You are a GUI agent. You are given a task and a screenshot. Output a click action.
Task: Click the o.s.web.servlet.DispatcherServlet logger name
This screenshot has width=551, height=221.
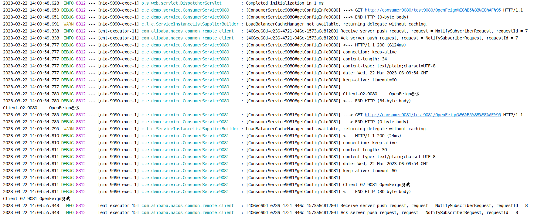pos(182,3)
